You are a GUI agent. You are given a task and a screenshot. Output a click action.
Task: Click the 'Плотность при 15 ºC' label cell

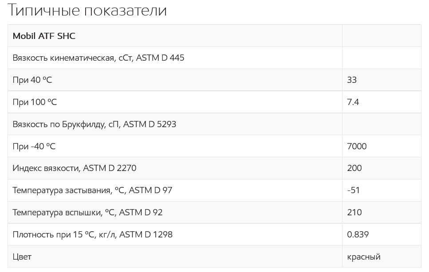coord(175,234)
